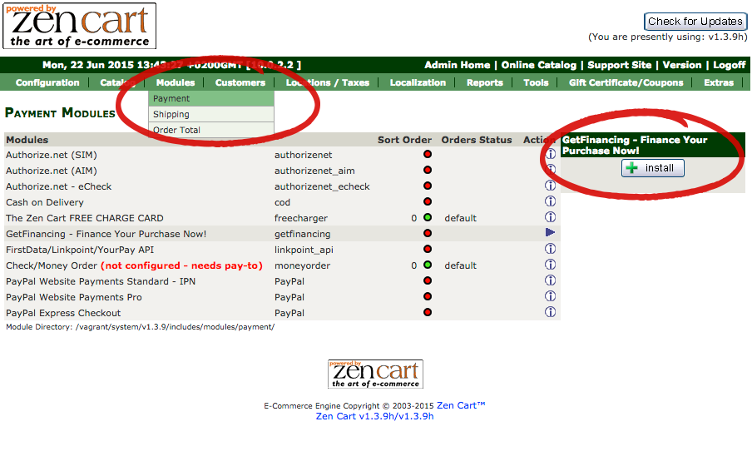Image resolution: width=752 pixels, height=471 pixels.
Task: Open the Localization menu
Action: [x=418, y=82]
